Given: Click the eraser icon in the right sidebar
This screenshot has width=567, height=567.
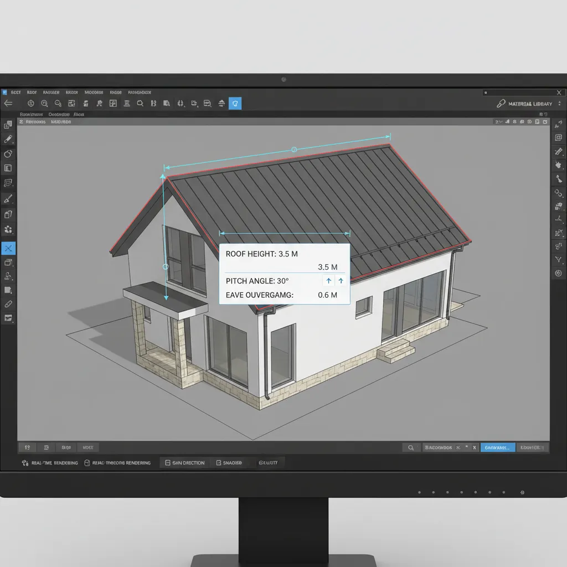Looking at the screenshot, I should point(559,152).
